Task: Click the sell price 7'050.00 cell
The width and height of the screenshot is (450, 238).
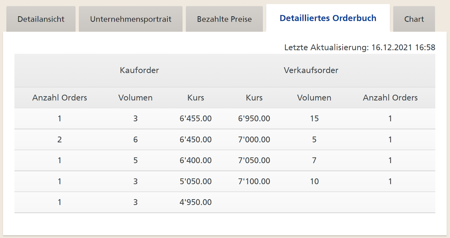Action: coord(254,160)
